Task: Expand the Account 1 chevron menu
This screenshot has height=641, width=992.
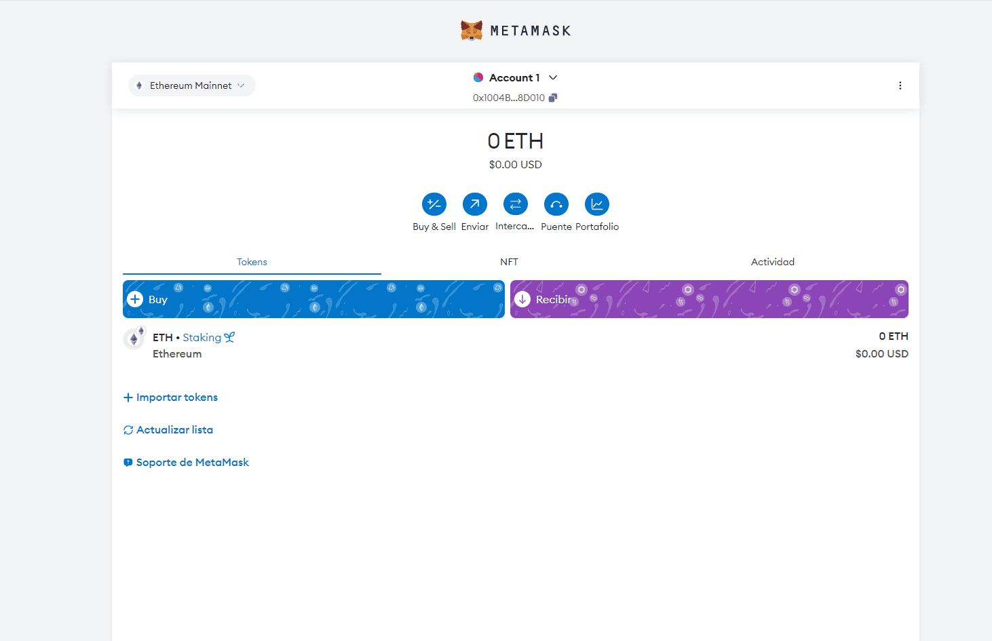Action: coord(553,77)
